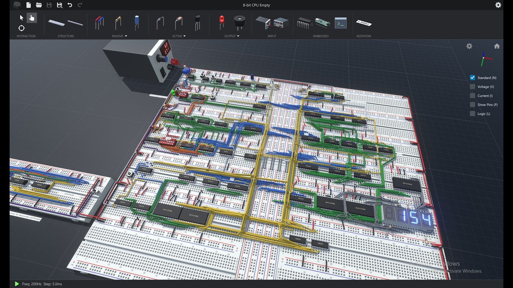Open a file using folder icon
Image resolution: width=513 pixels, height=288 pixels.
39,5
